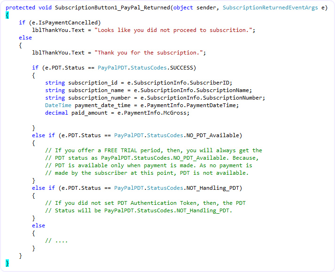Click comment "Status will be PayPalPDT.StatusCodes"
Screen dimensions: 335x272
click(139, 210)
